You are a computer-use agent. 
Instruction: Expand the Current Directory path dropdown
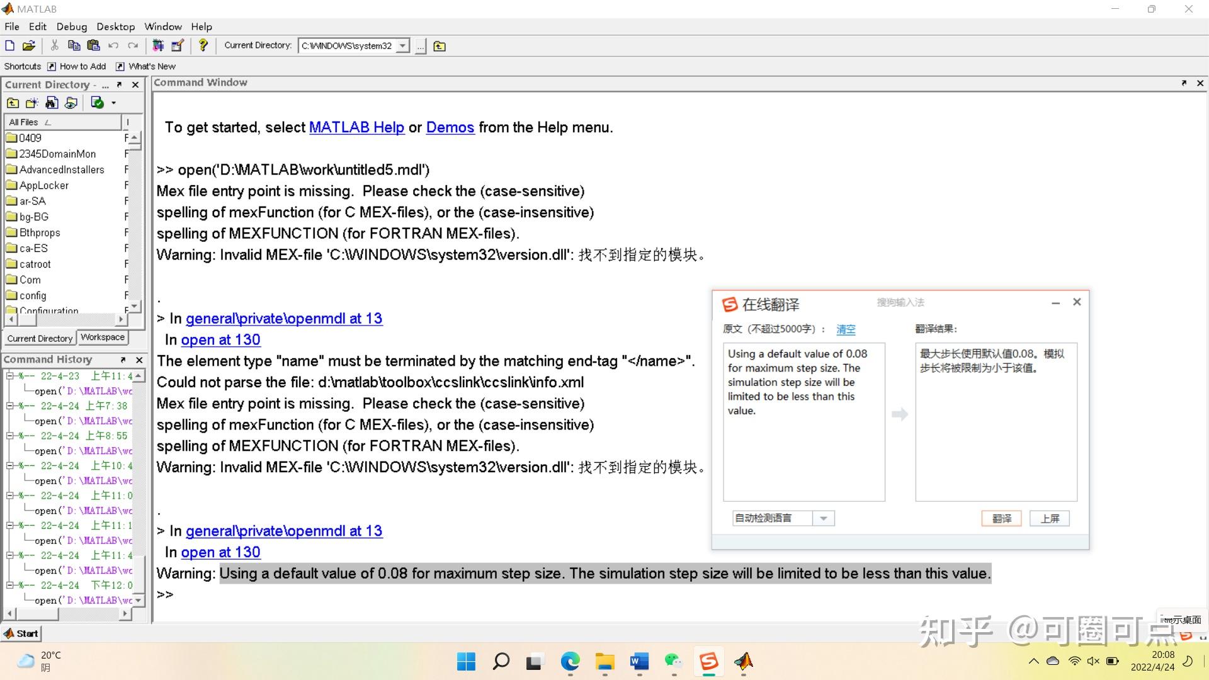pos(402,46)
